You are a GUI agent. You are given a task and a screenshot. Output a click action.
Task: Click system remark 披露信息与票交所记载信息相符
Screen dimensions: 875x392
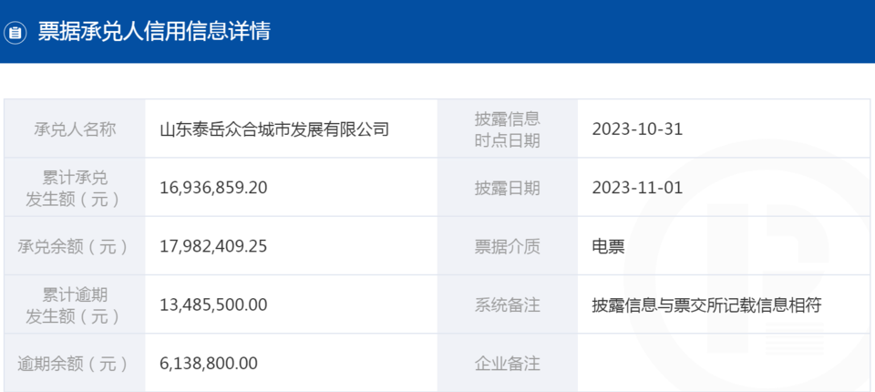(x=707, y=305)
